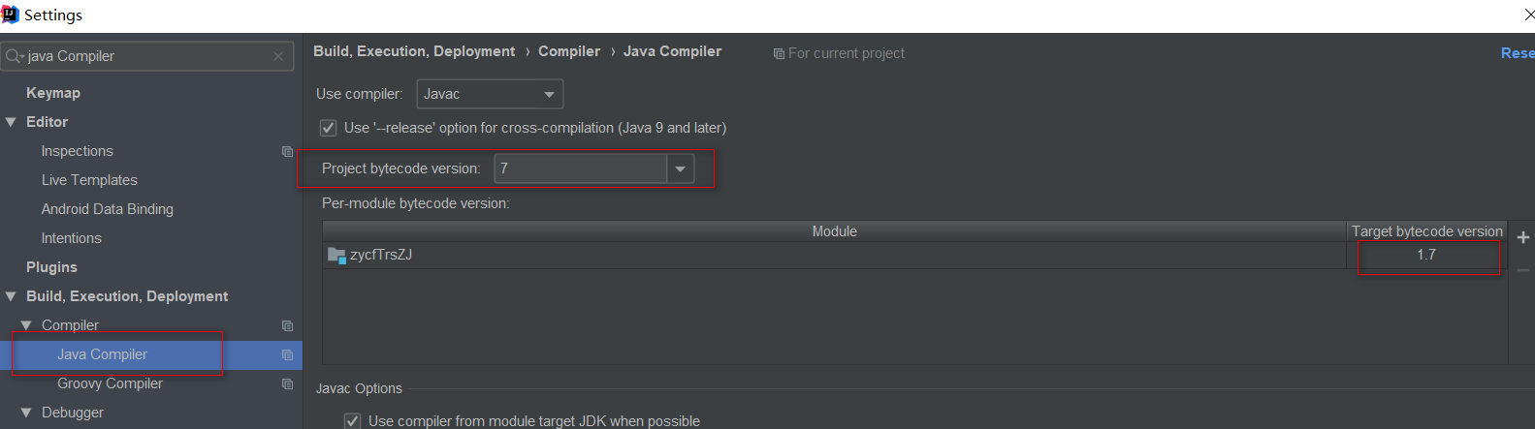Click project-scope icon beside Compiler
The image size is (1535, 429).
pyautogui.click(x=287, y=325)
